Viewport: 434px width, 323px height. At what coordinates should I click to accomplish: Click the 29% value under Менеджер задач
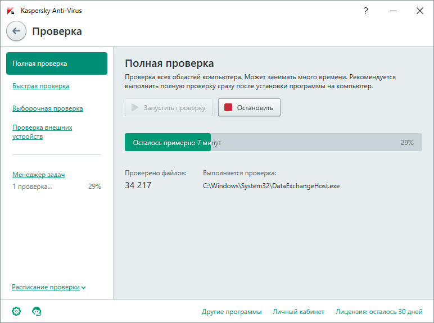[x=94, y=186]
